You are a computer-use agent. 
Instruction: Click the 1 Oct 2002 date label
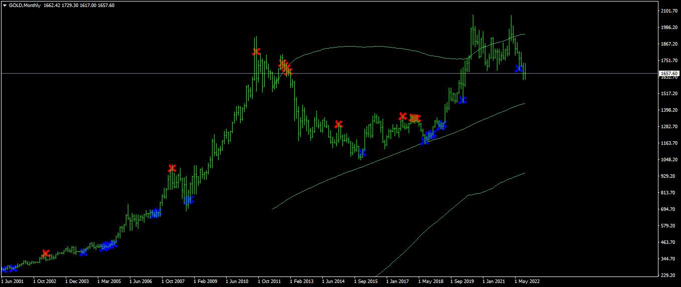coord(44,281)
